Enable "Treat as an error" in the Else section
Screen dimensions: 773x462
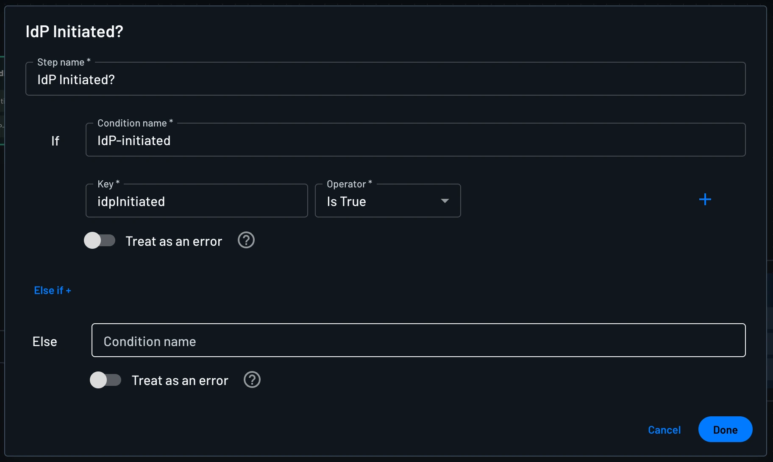click(106, 380)
